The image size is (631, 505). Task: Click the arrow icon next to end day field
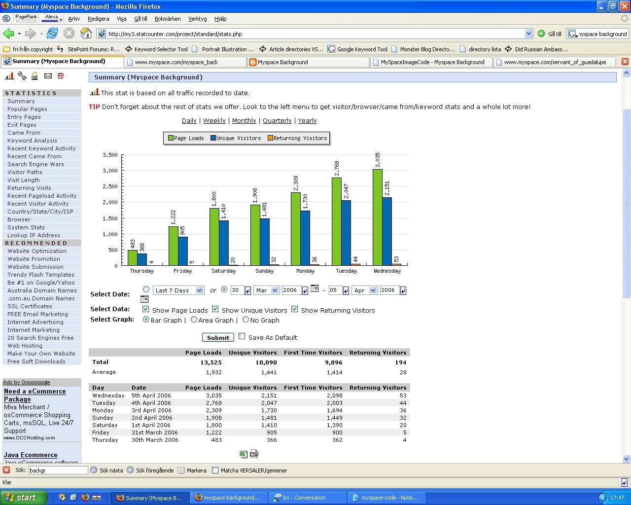[346, 291]
